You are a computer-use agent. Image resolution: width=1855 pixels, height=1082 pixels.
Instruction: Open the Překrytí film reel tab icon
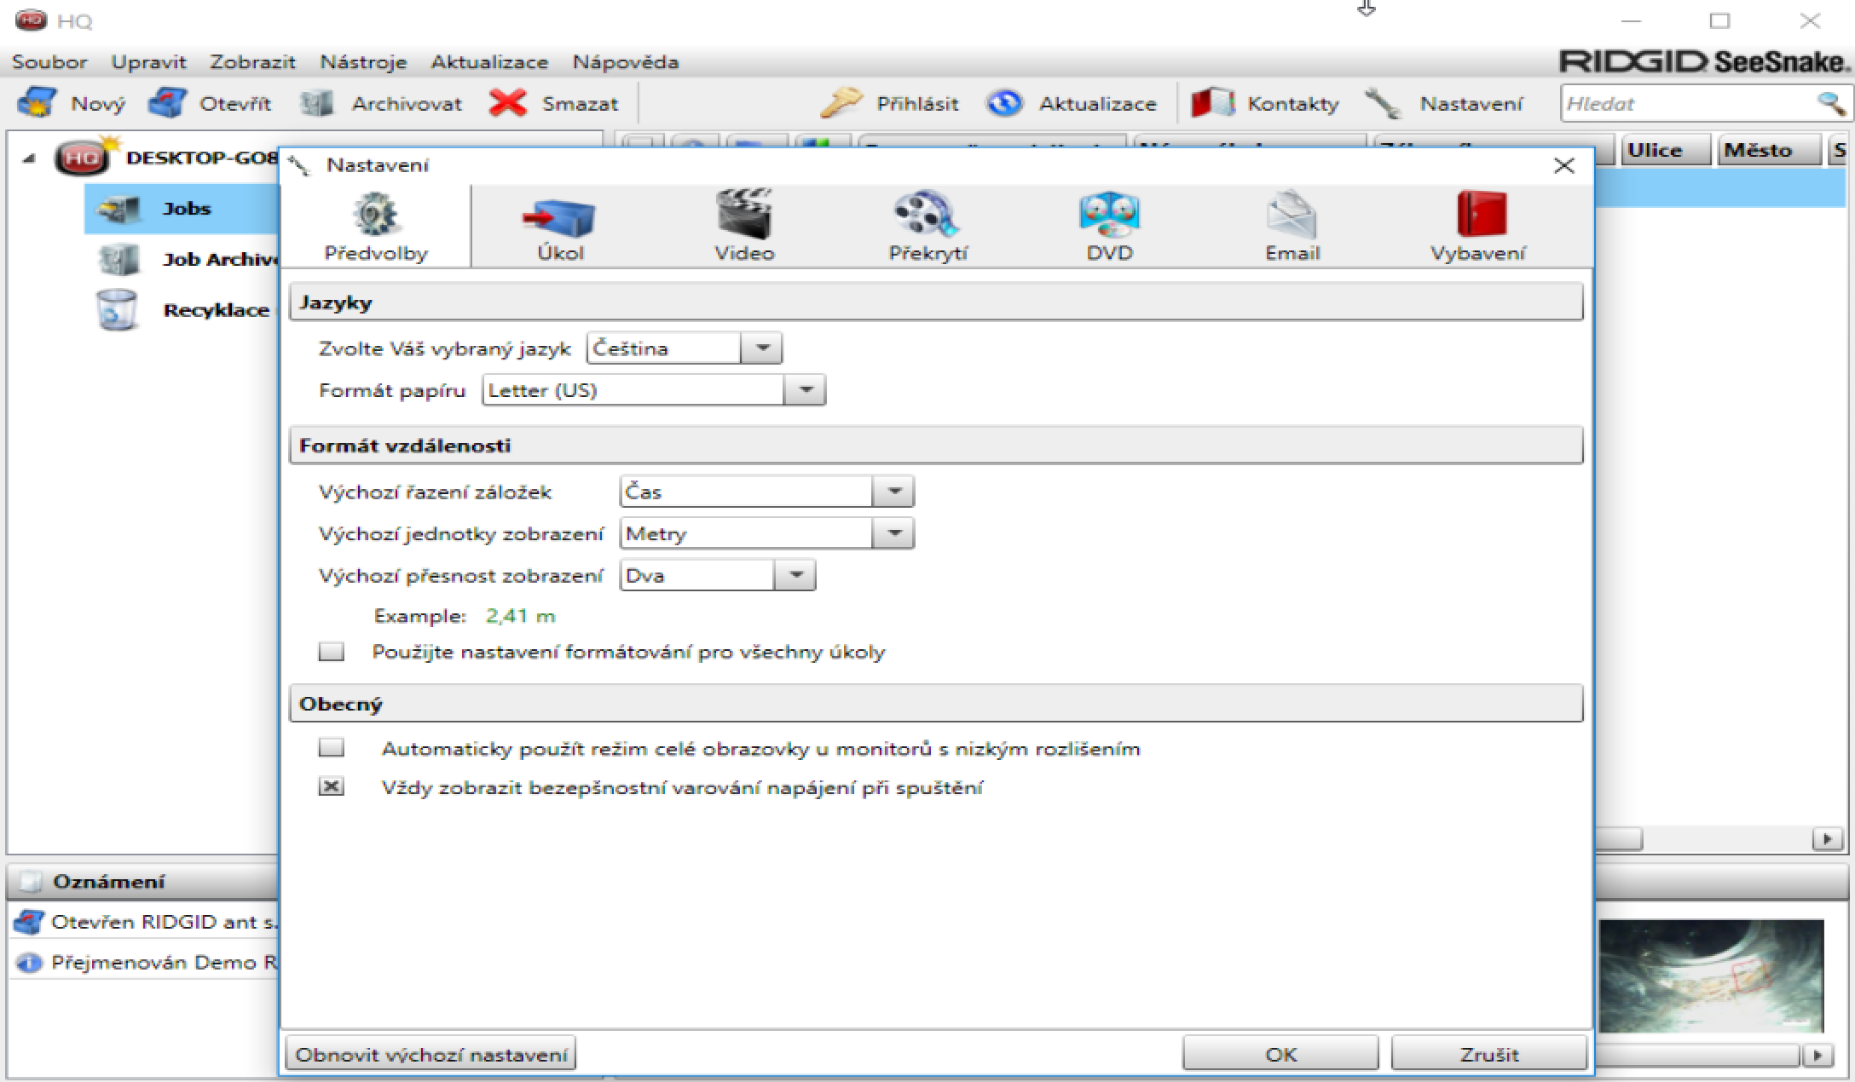927,214
